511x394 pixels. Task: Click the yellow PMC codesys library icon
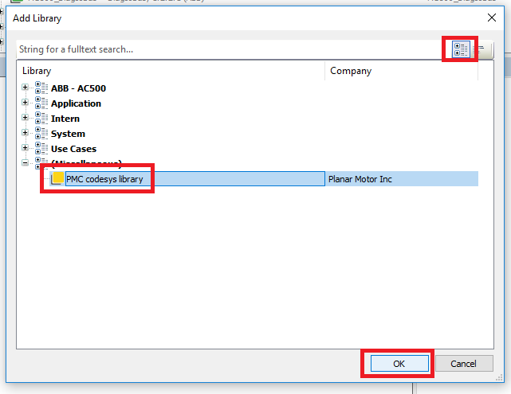[x=57, y=179]
